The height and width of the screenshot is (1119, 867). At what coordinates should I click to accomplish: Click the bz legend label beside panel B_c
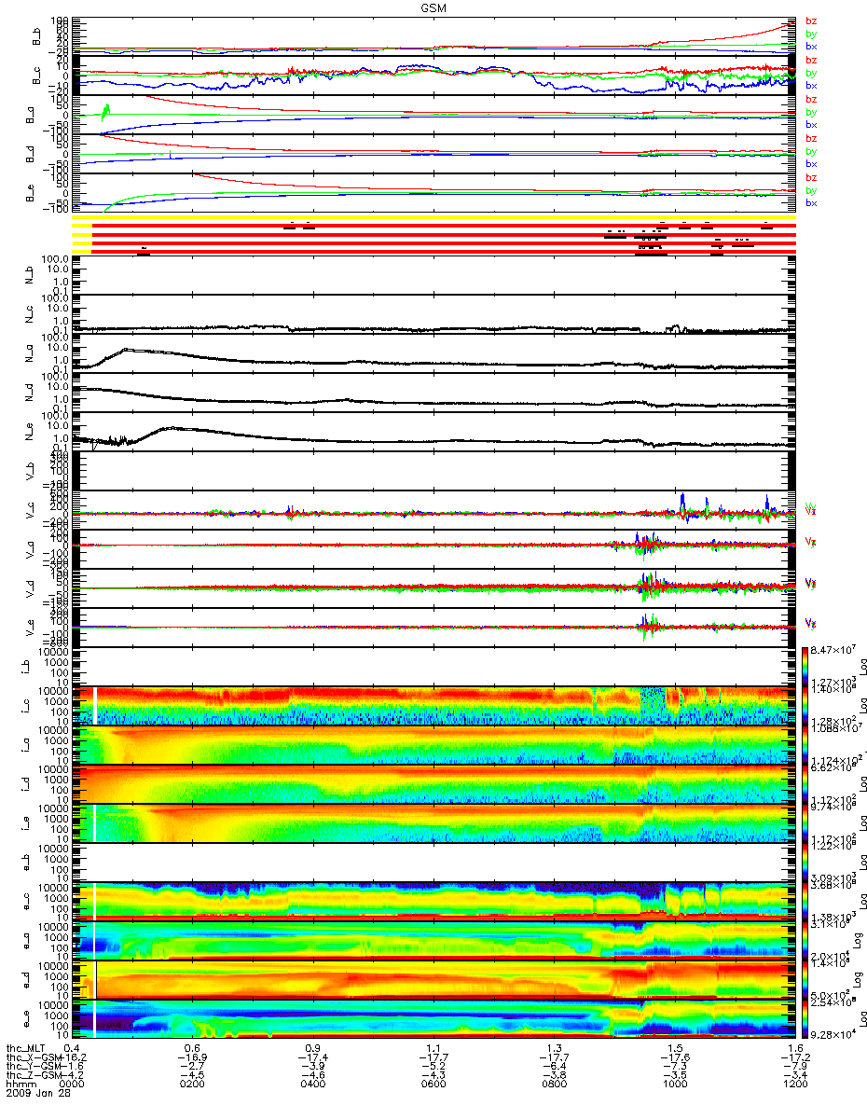point(811,59)
